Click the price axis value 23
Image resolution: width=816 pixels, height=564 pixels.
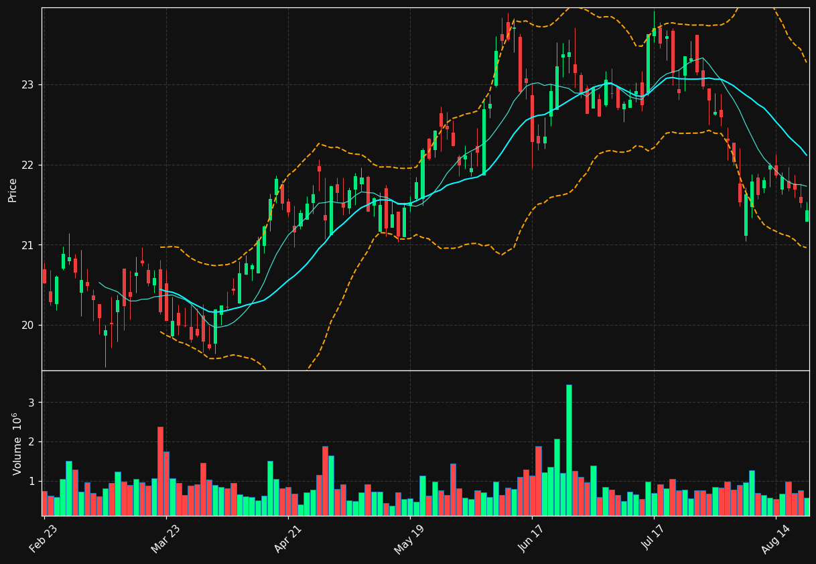point(29,85)
